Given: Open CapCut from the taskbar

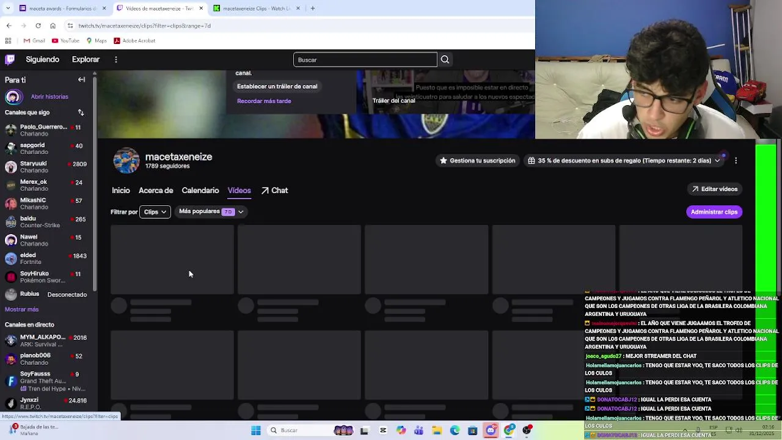Looking at the screenshot, I should [x=383, y=430].
